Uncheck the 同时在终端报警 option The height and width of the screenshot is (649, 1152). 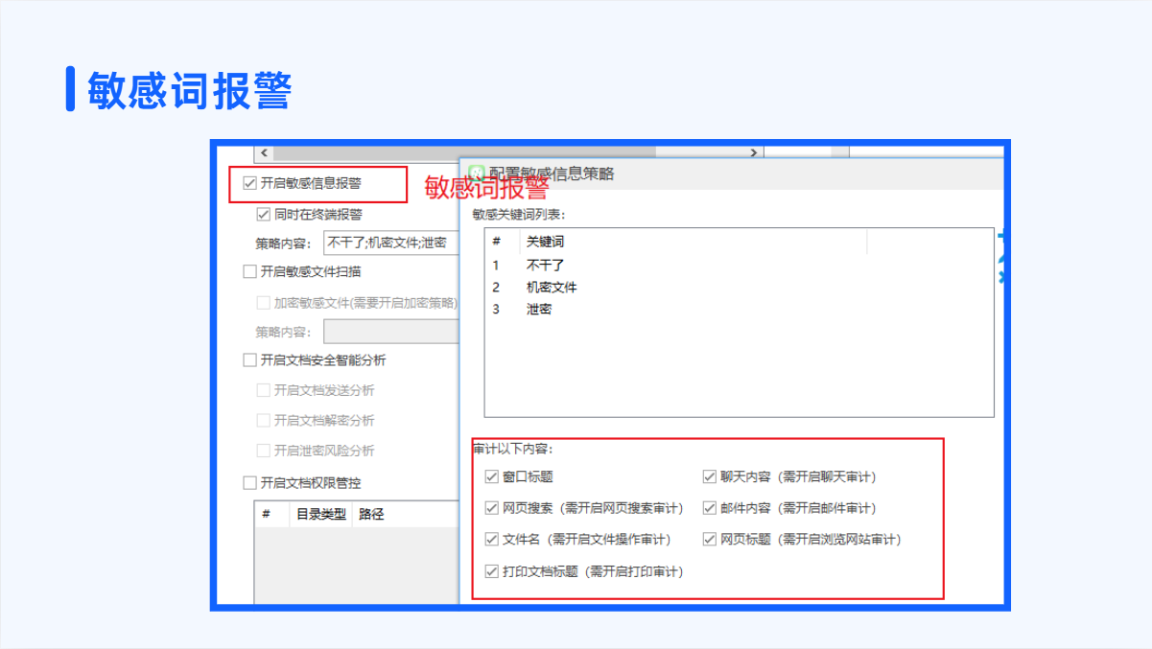(x=264, y=214)
